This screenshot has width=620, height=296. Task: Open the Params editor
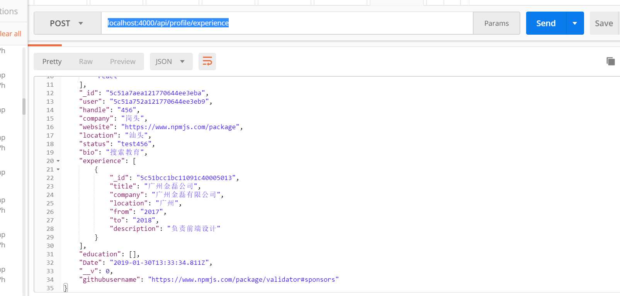pos(496,23)
